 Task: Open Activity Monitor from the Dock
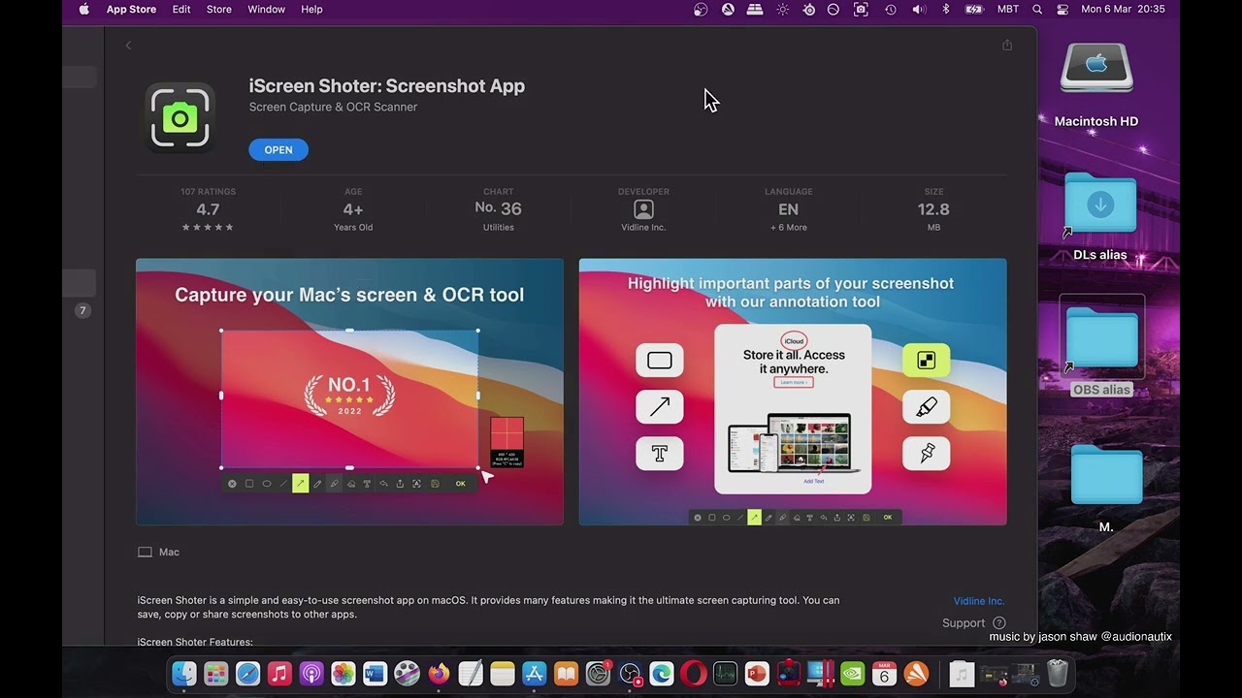coord(725,673)
